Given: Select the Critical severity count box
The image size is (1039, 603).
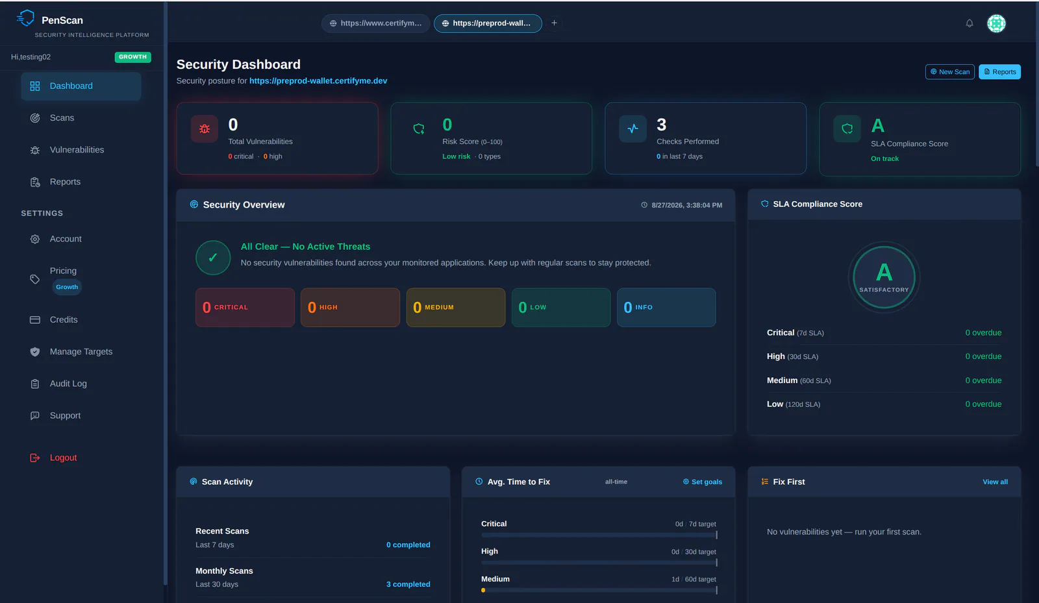Looking at the screenshot, I should click(245, 308).
